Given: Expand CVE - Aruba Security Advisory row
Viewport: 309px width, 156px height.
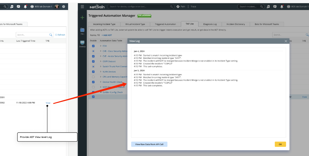Looking at the screenshot, I should (101, 56).
